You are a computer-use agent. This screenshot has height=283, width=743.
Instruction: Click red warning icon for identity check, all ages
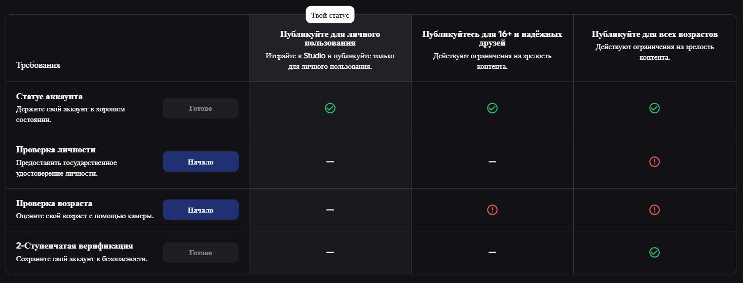coord(654,161)
